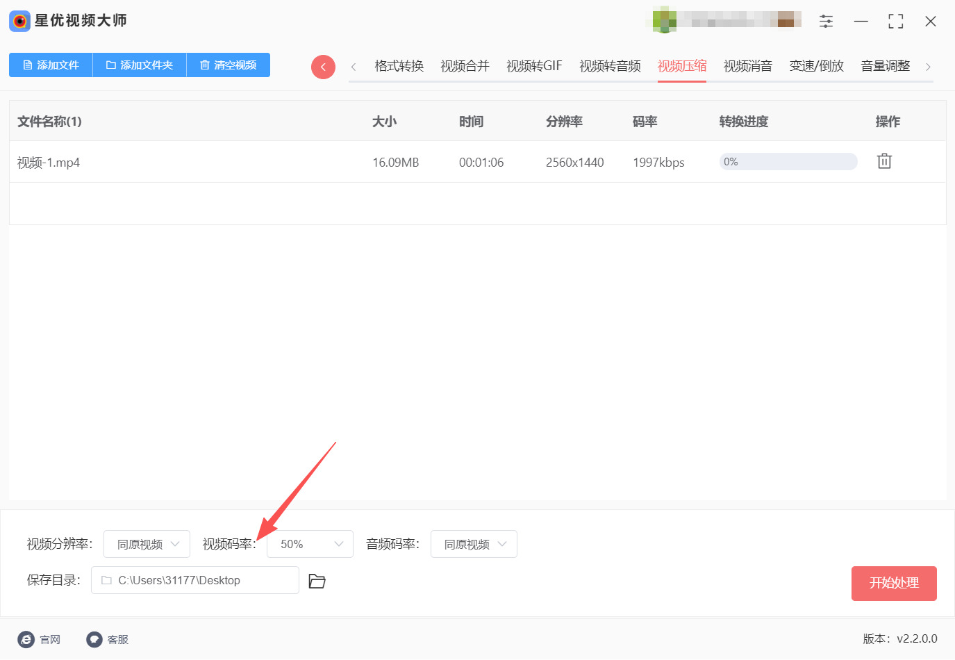
Task: Start compression with 开始处理 button
Action: point(894,584)
